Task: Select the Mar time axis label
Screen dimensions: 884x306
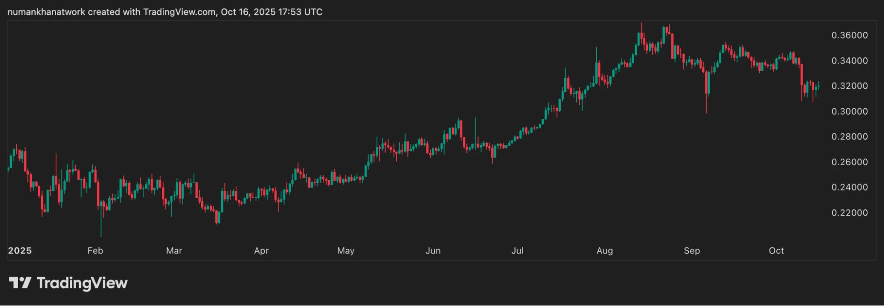Action: (174, 250)
